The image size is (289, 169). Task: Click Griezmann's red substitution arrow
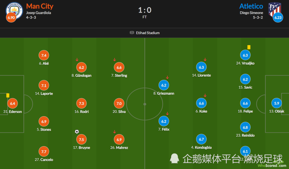(167, 77)
